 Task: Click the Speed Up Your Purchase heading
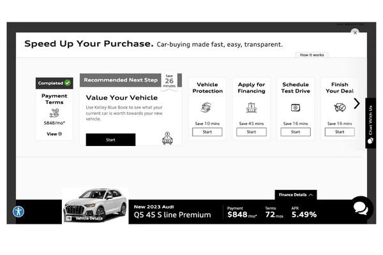pos(89,44)
